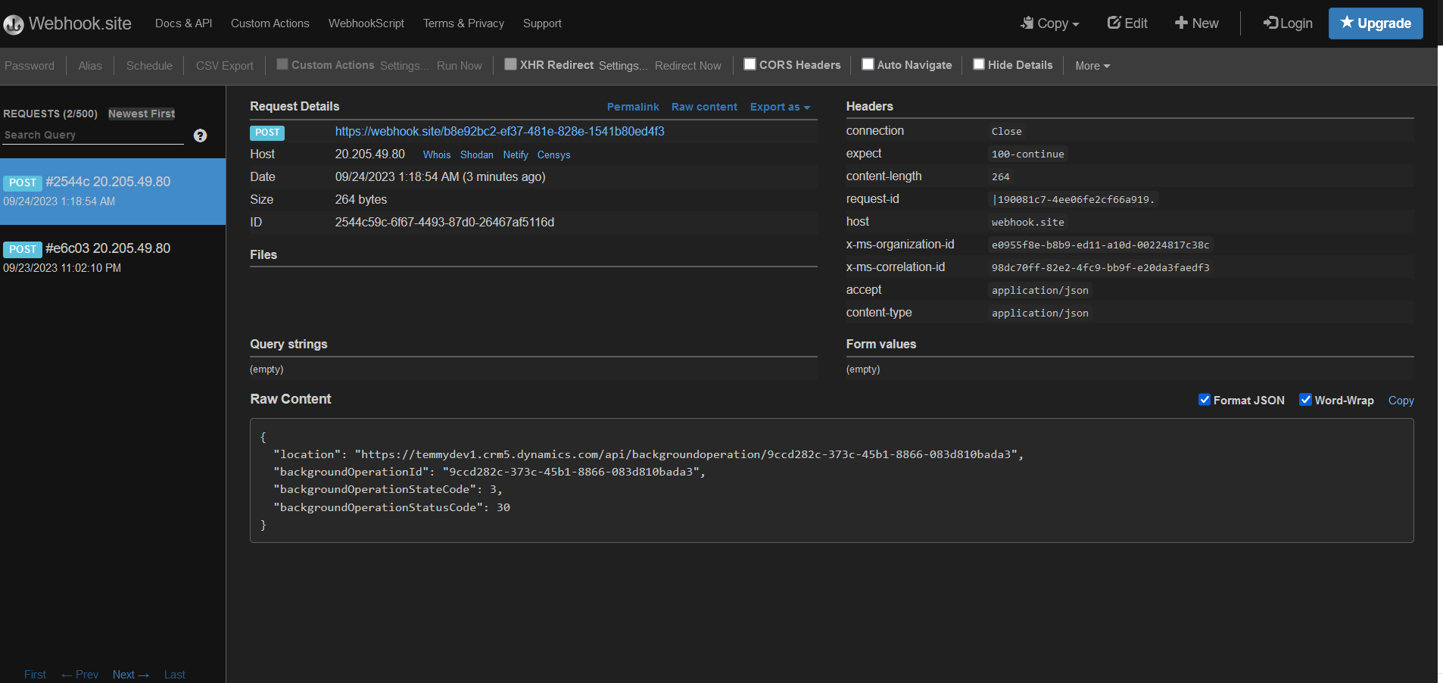Click the Size value 264 bytes
The height and width of the screenshot is (683, 1443).
point(361,200)
